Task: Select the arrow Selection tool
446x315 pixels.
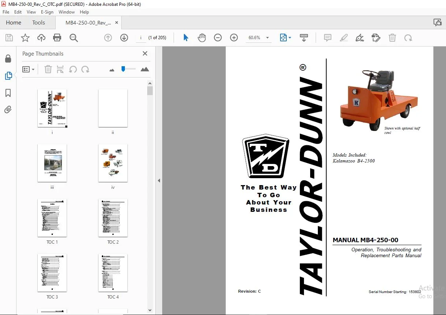Action: tap(186, 38)
